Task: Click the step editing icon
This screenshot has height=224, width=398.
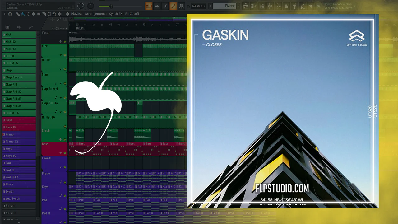Action: click(x=165, y=6)
